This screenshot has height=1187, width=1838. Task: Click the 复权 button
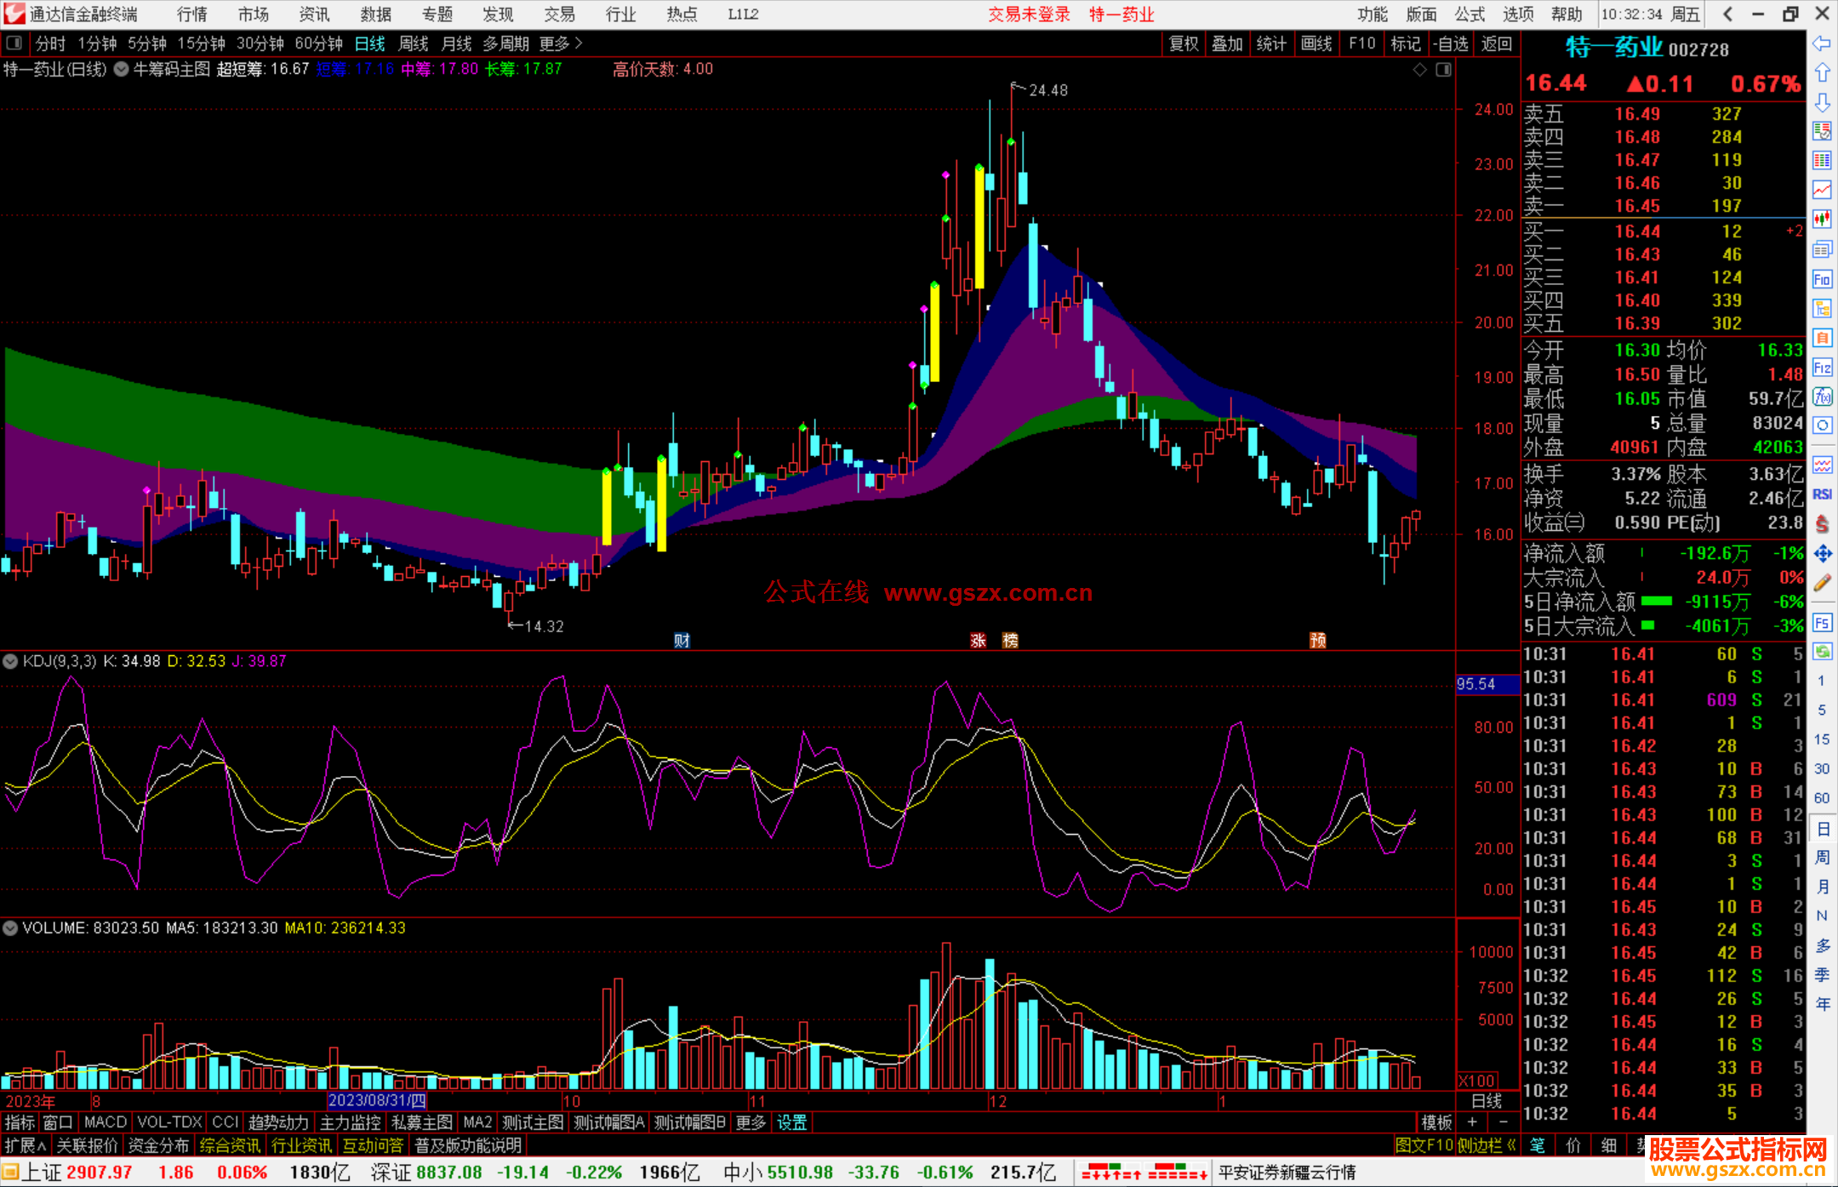1183,43
